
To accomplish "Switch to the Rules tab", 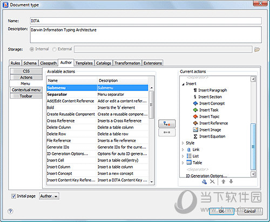I will pyautogui.click(x=15, y=63).
